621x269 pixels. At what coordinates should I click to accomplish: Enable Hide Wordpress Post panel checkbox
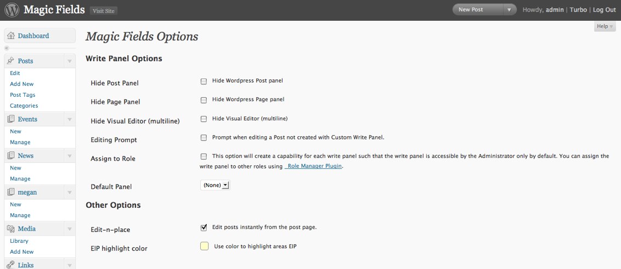(x=204, y=81)
